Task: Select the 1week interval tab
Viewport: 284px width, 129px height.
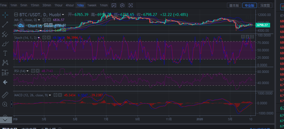Action: (92, 5)
